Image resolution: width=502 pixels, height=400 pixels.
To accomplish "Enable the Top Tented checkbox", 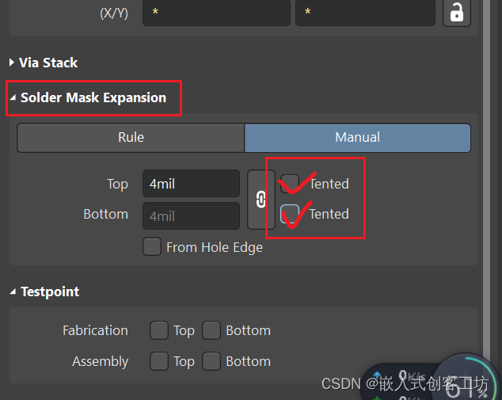I will (291, 184).
